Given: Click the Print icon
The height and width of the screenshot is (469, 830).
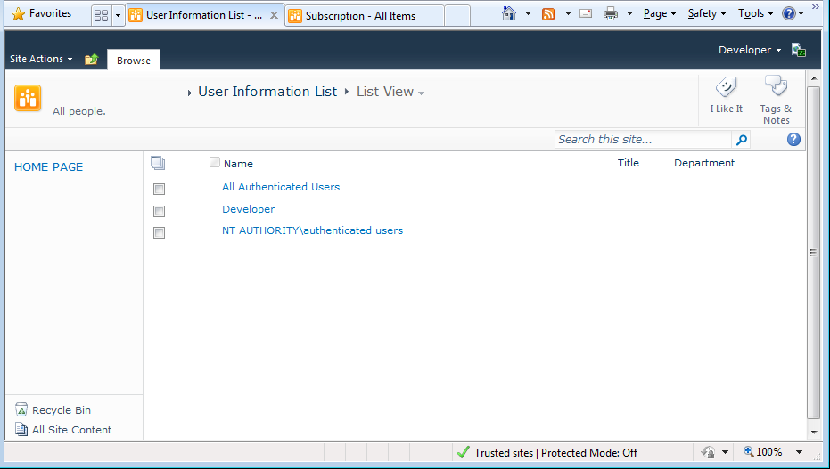Looking at the screenshot, I should (x=611, y=13).
